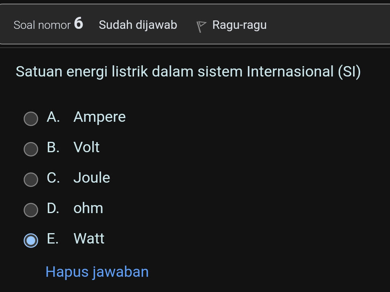Viewport: 390px width, 292px height.
Task: Click the selected Watt radio button
Action: point(31,240)
